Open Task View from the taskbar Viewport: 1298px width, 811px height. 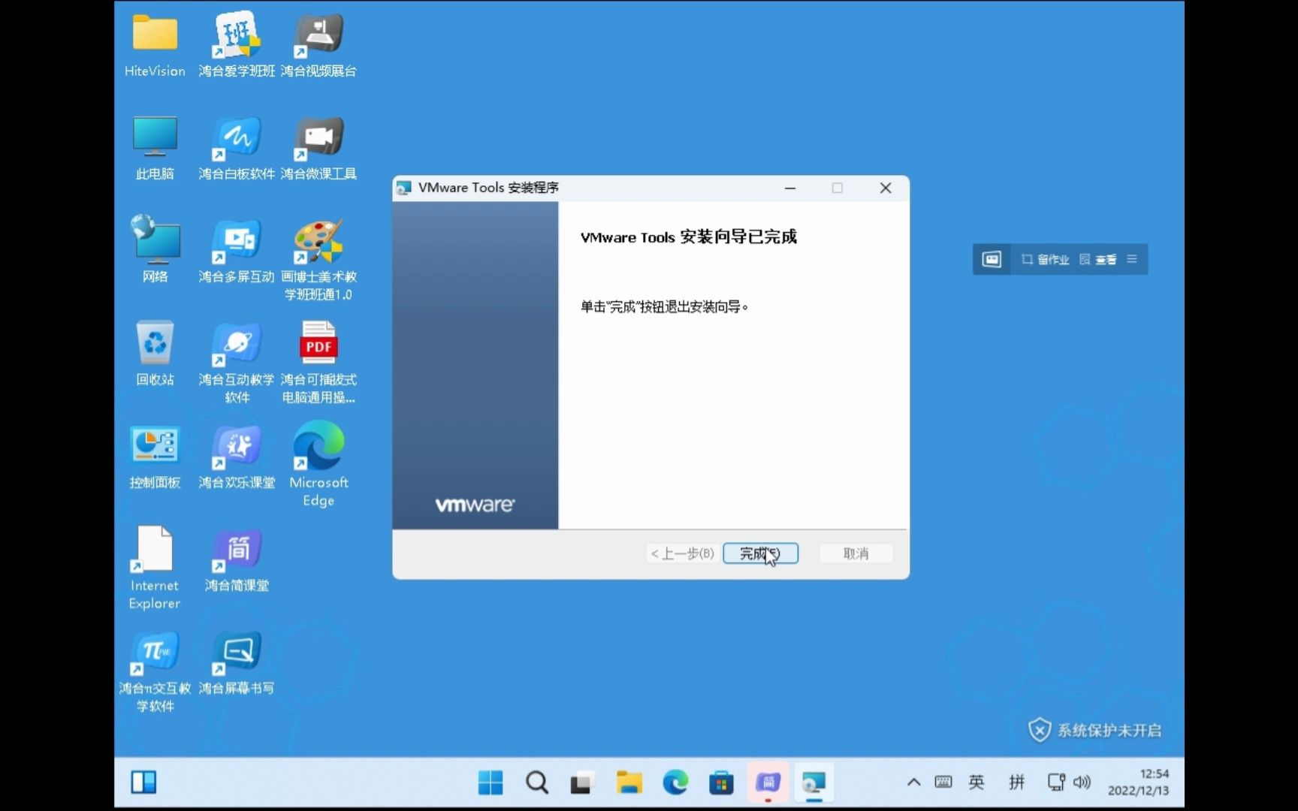(x=582, y=782)
